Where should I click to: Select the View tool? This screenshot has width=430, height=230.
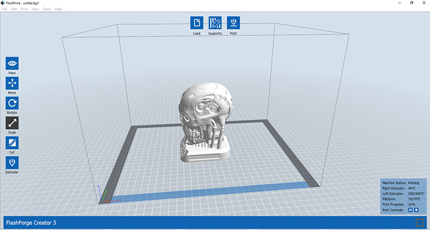click(x=12, y=63)
